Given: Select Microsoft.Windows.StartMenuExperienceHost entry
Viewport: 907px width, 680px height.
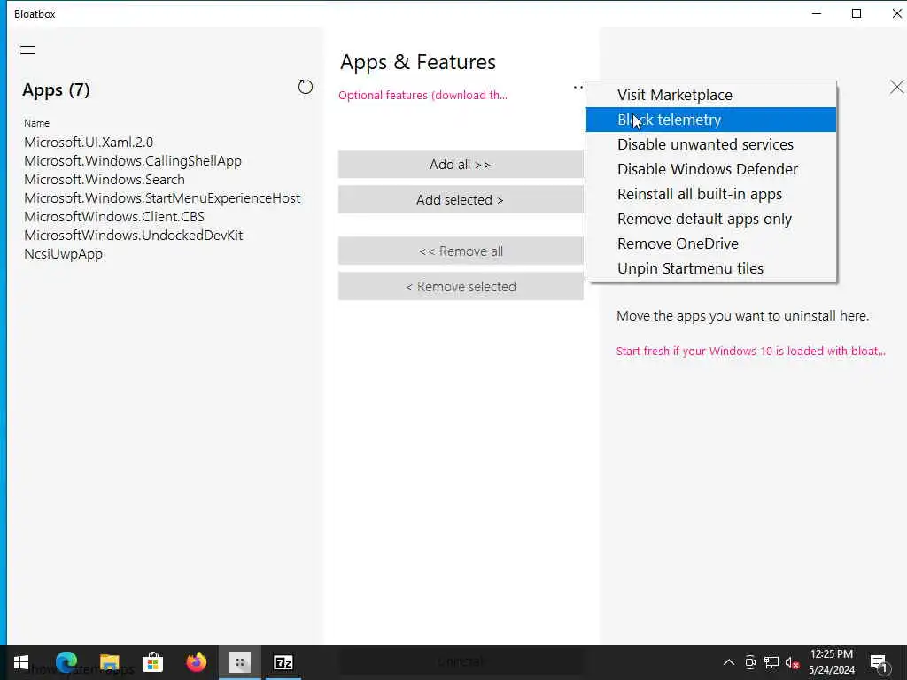Looking at the screenshot, I should point(162,197).
